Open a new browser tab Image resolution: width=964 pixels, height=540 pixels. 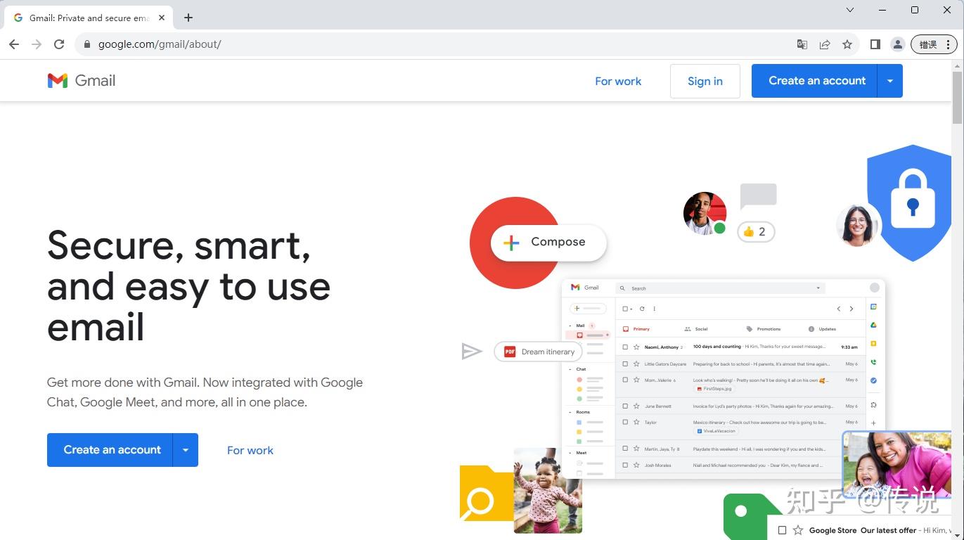tap(188, 18)
